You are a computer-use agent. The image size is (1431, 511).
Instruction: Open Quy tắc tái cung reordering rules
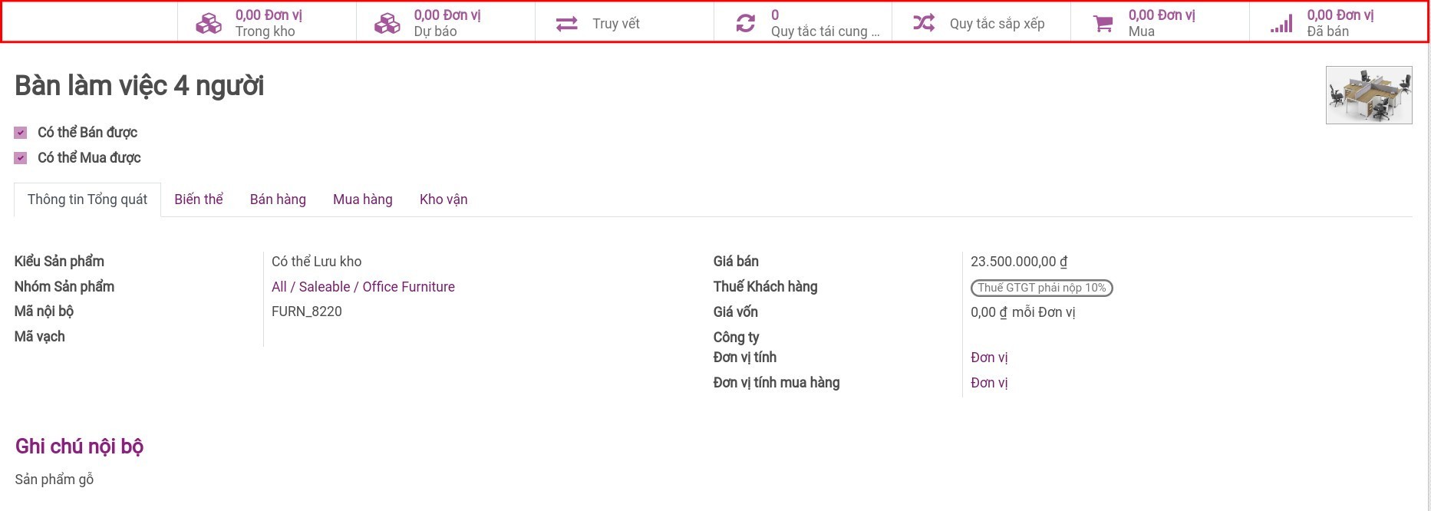point(803,23)
